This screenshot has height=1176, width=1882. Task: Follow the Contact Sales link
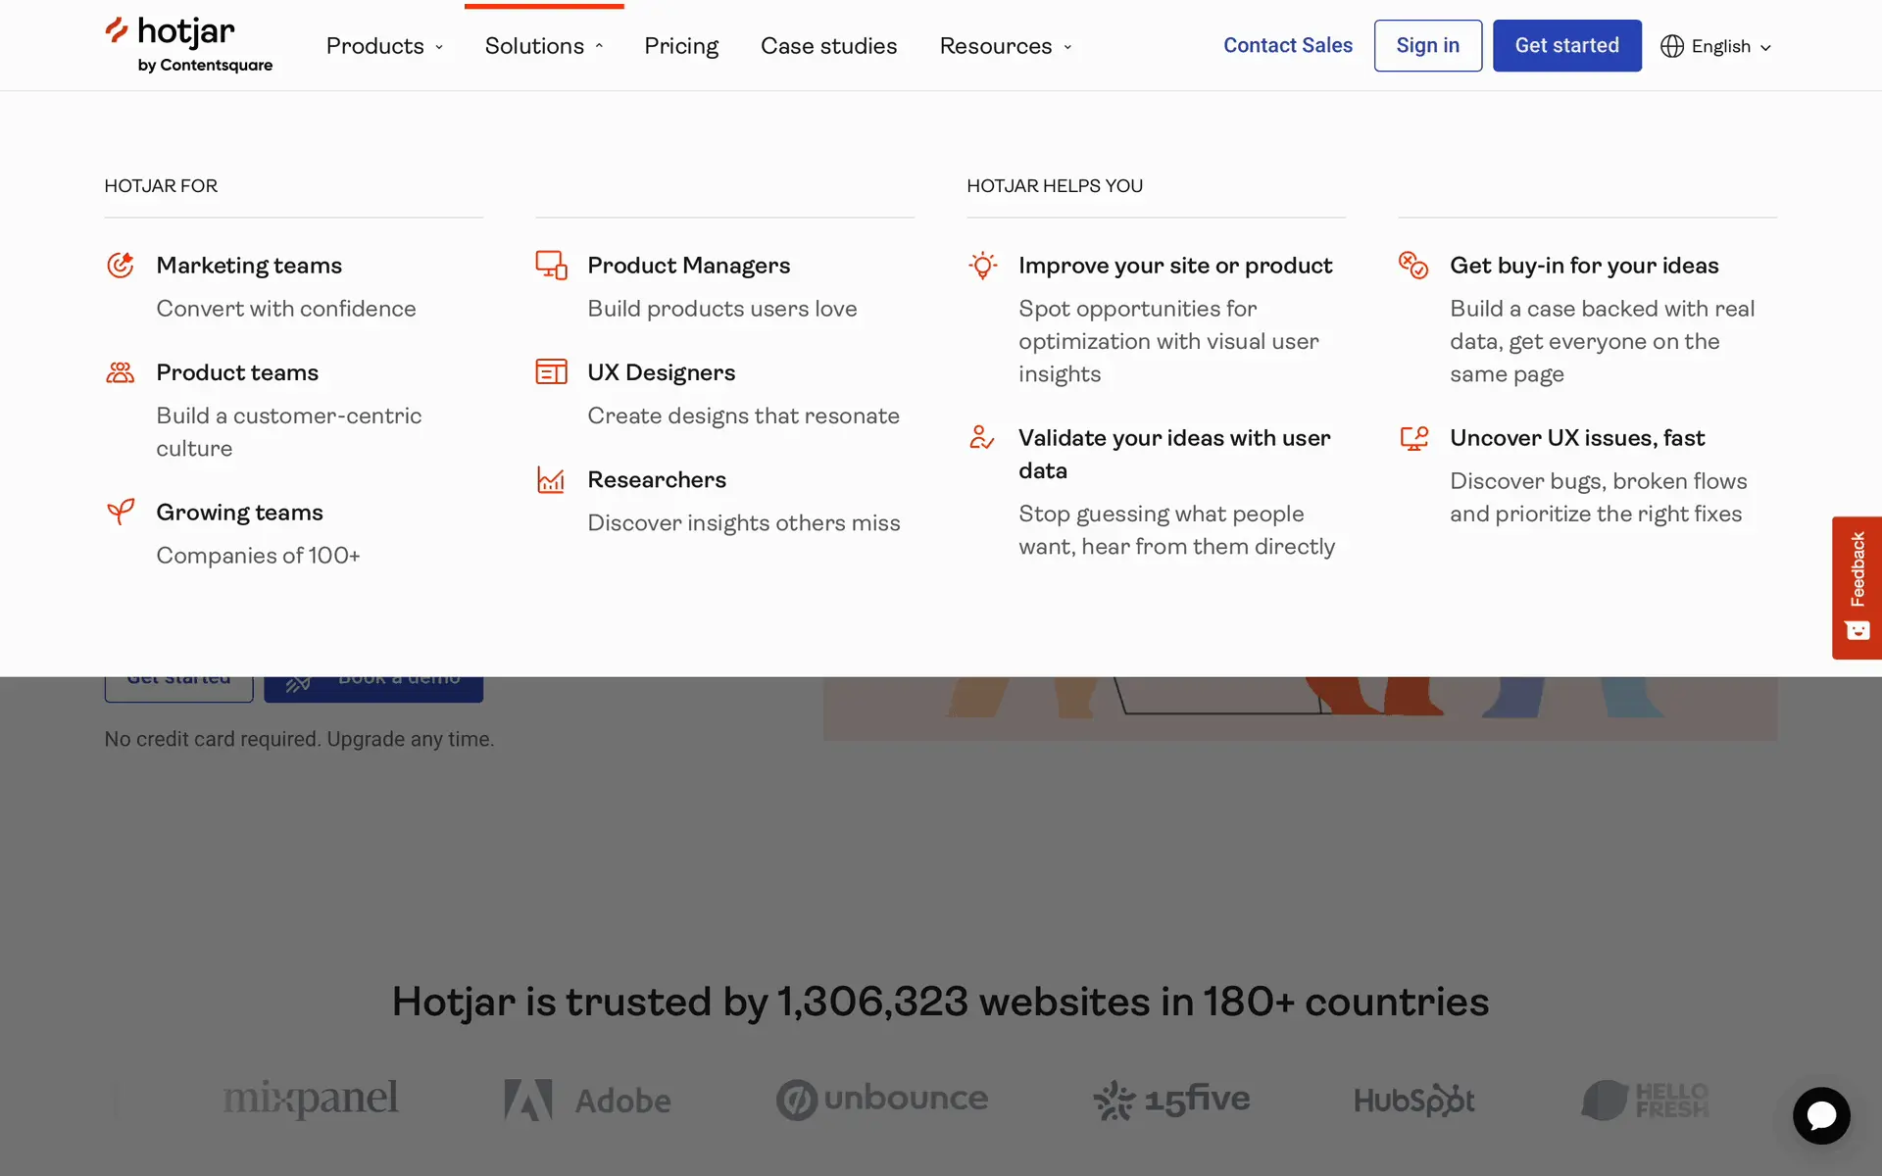pos(1287,45)
